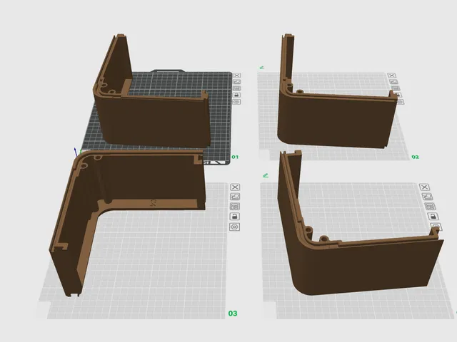
Task: Remove plate 01 with its X icon
Action: 236,76
